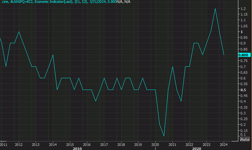Image resolution: width=252 pixels, height=150 pixels.
Task: Click the 1.2 y-axis value
Action: [243, 9]
